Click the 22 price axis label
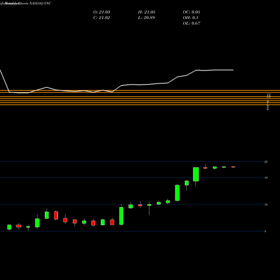 [266, 162]
